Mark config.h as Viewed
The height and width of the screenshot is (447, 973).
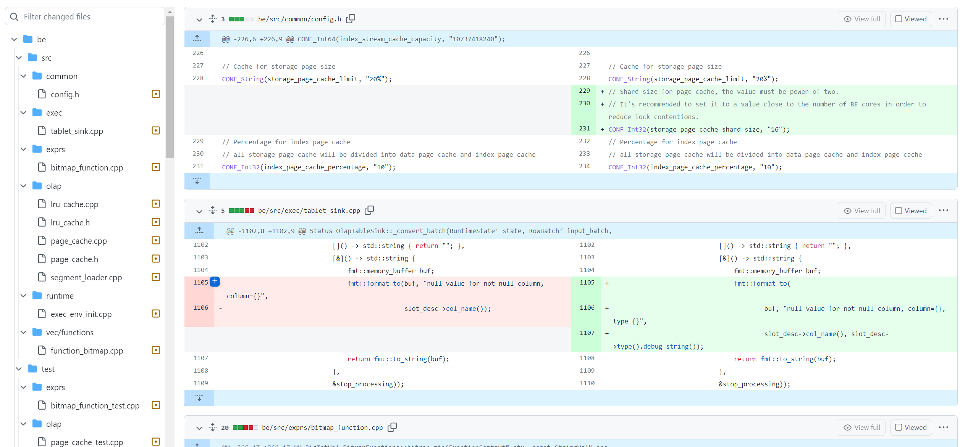point(911,19)
